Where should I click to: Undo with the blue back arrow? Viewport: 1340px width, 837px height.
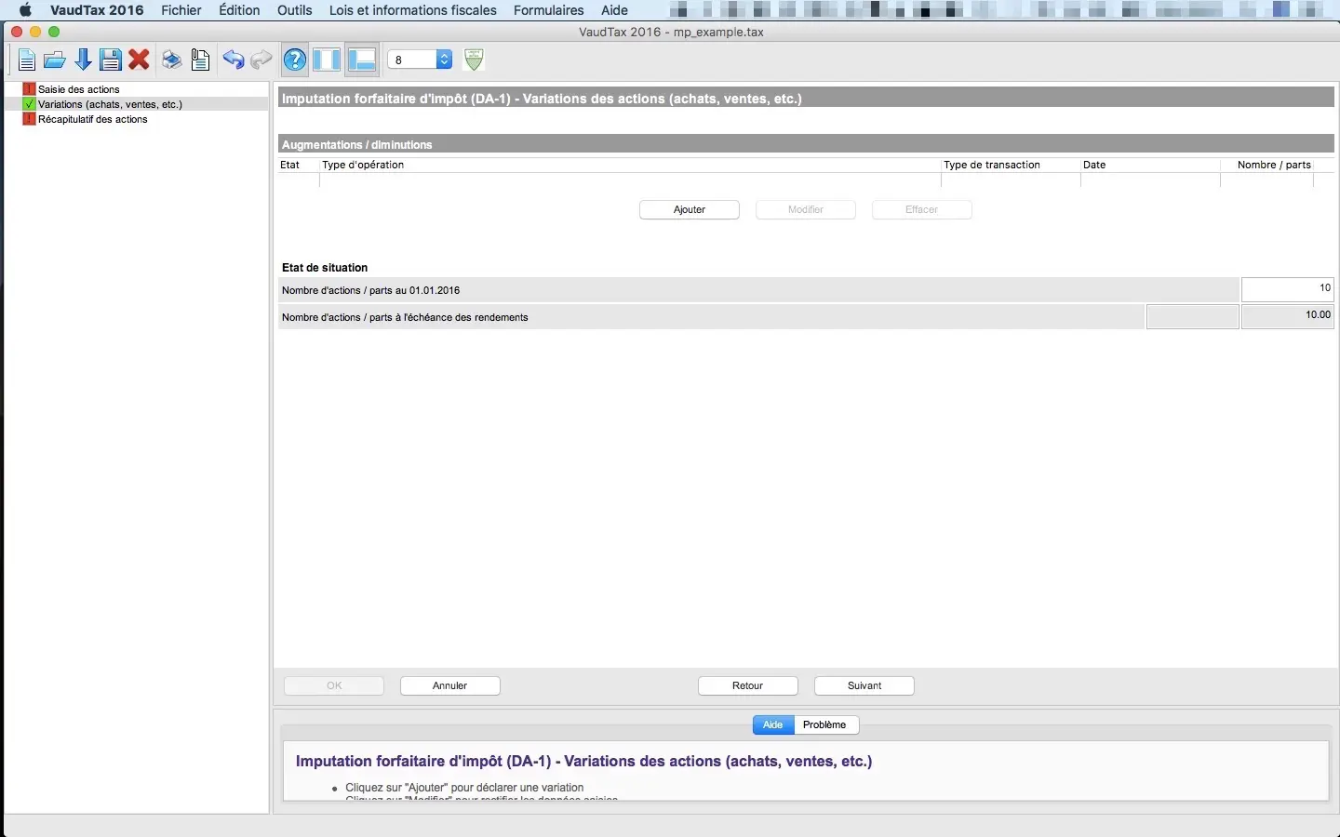coord(233,60)
